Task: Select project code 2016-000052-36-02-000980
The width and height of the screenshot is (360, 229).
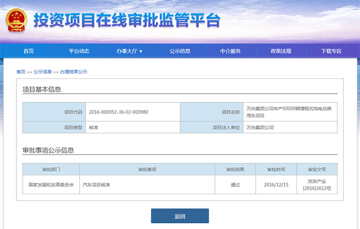Action: (x=119, y=112)
